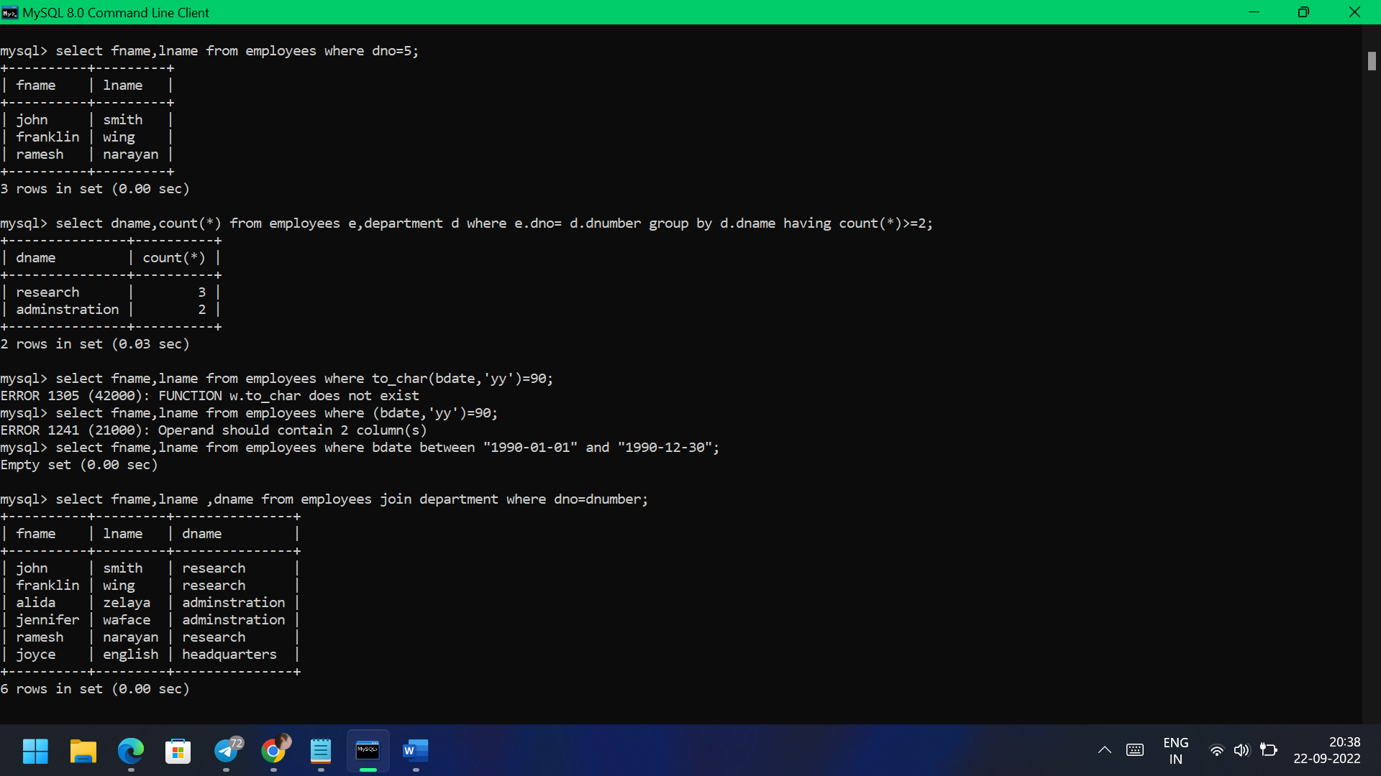Check the battery status icon

1270,751
